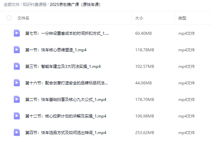Click the video icon for 第十六节 file
Screen dimensions: 212x141
coord(17,83)
